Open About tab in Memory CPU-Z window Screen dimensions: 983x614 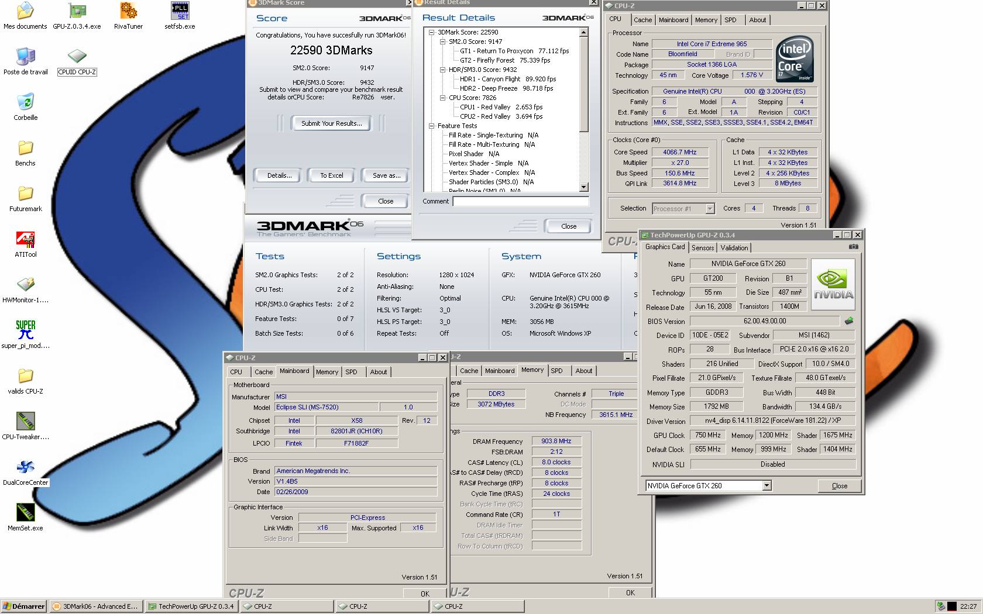(583, 371)
